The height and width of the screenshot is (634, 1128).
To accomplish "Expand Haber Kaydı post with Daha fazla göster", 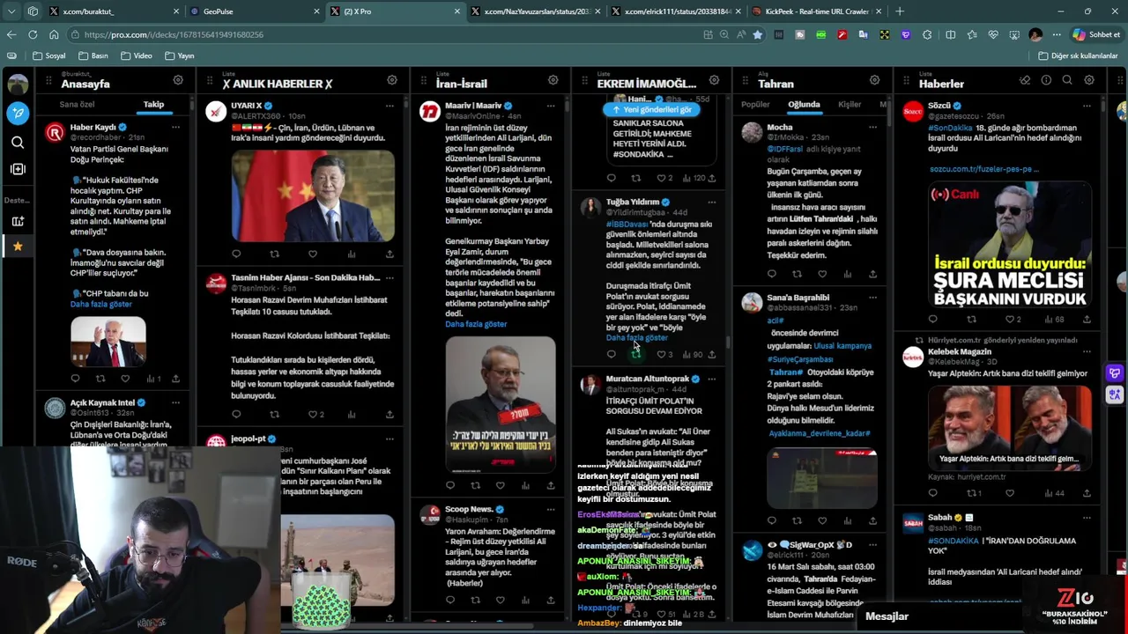I will coord(101,304).
